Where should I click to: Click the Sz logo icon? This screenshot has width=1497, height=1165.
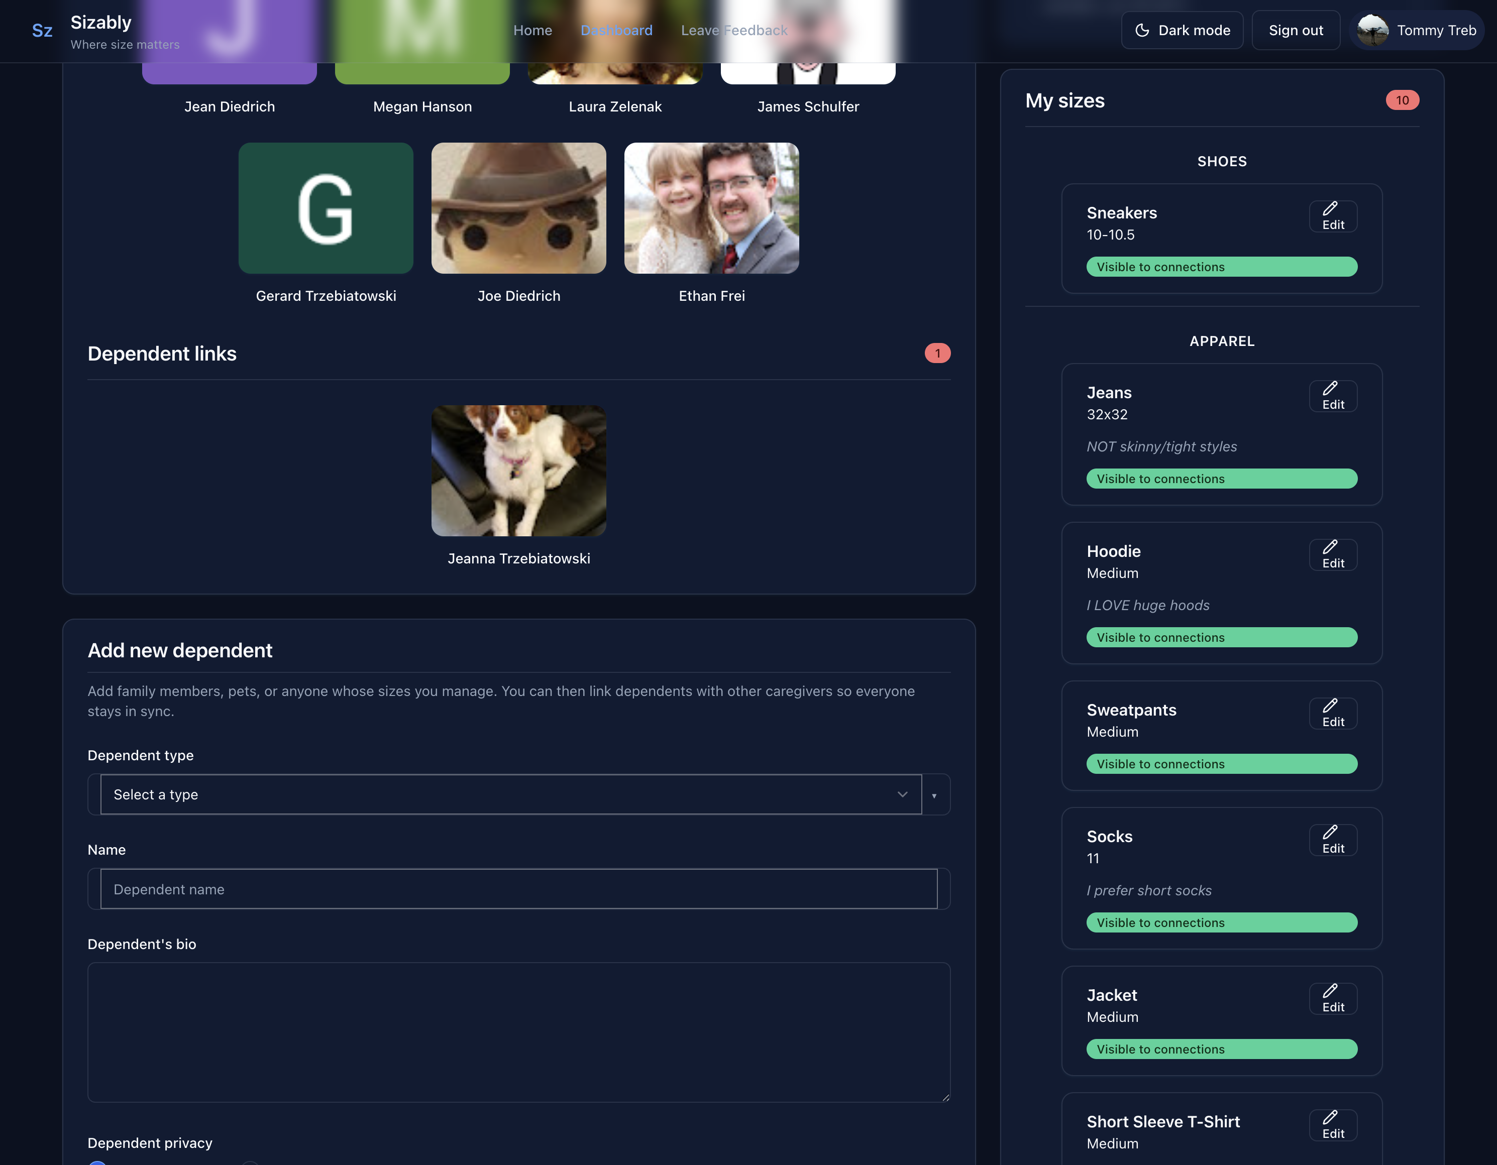click(43, 31)
